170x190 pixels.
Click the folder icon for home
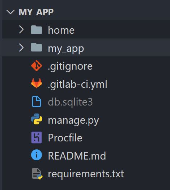[37, 30]
